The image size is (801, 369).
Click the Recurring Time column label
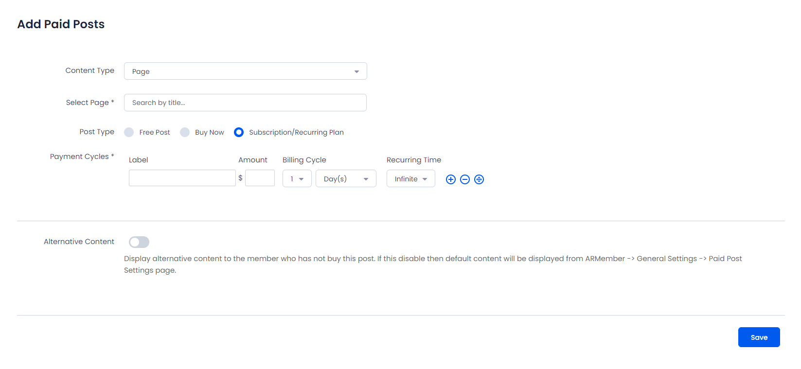pyautogui.click(x=414, y=160)
